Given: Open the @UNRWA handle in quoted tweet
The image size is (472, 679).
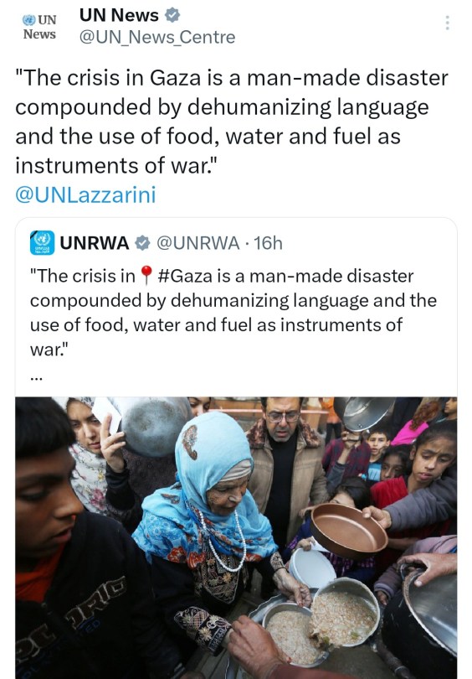Looking at the screenshot, I should coord(198,243).
